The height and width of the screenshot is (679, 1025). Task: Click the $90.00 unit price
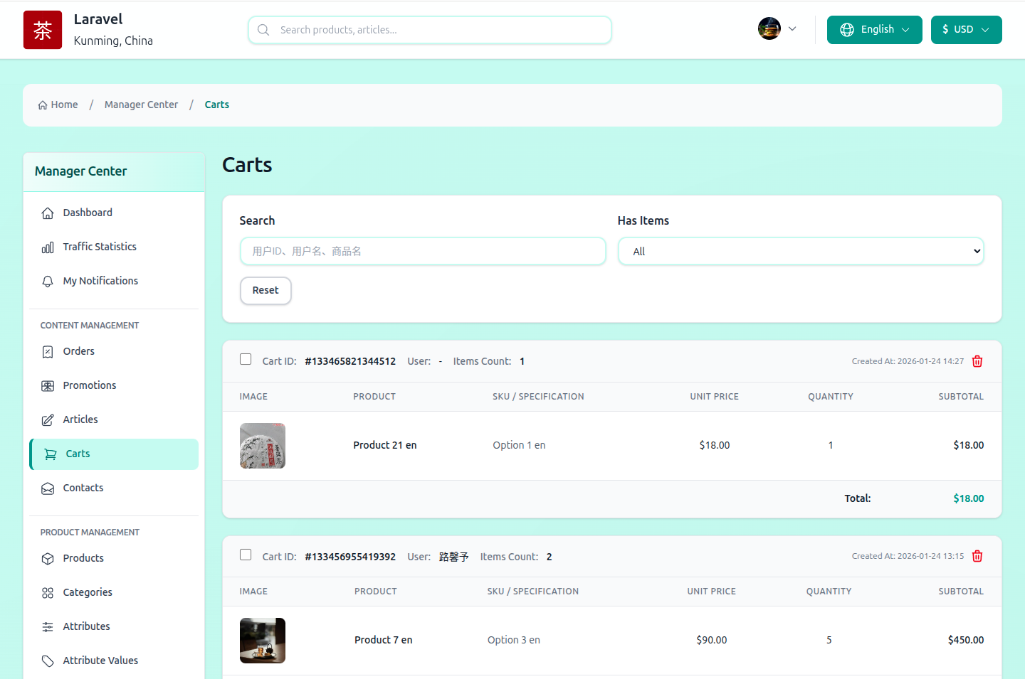[x=712, y=640]
